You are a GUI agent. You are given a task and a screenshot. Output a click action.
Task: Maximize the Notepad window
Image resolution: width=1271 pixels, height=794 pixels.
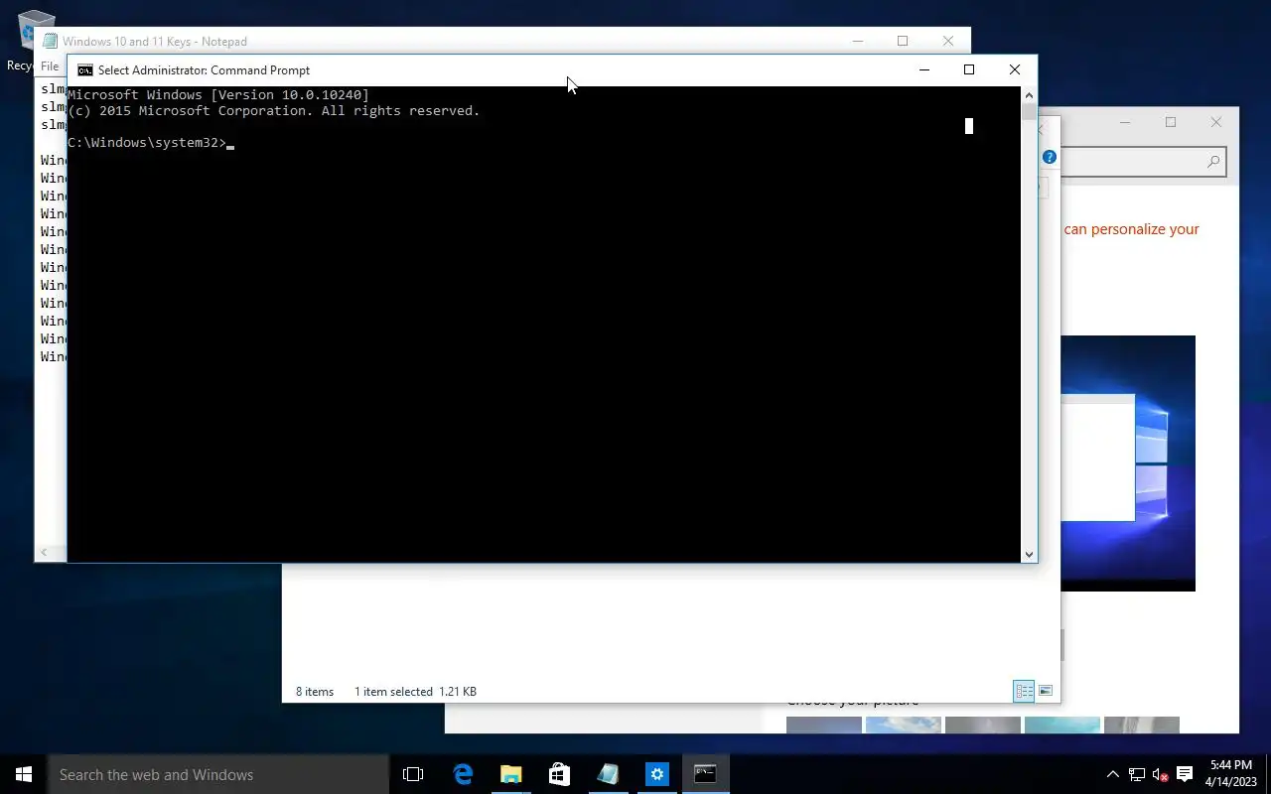[903, 41]
